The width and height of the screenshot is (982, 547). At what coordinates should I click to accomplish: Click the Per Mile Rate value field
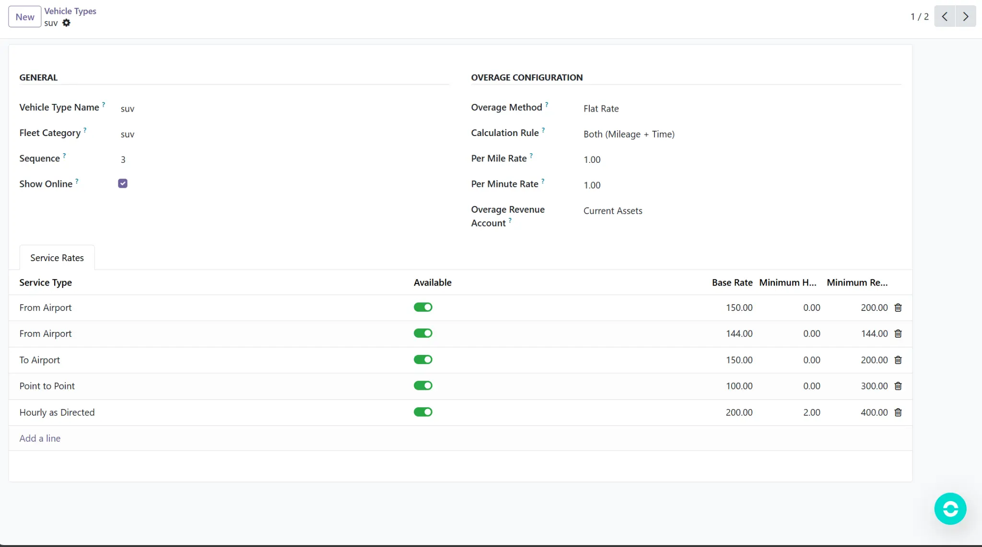(x=592, y=160)
